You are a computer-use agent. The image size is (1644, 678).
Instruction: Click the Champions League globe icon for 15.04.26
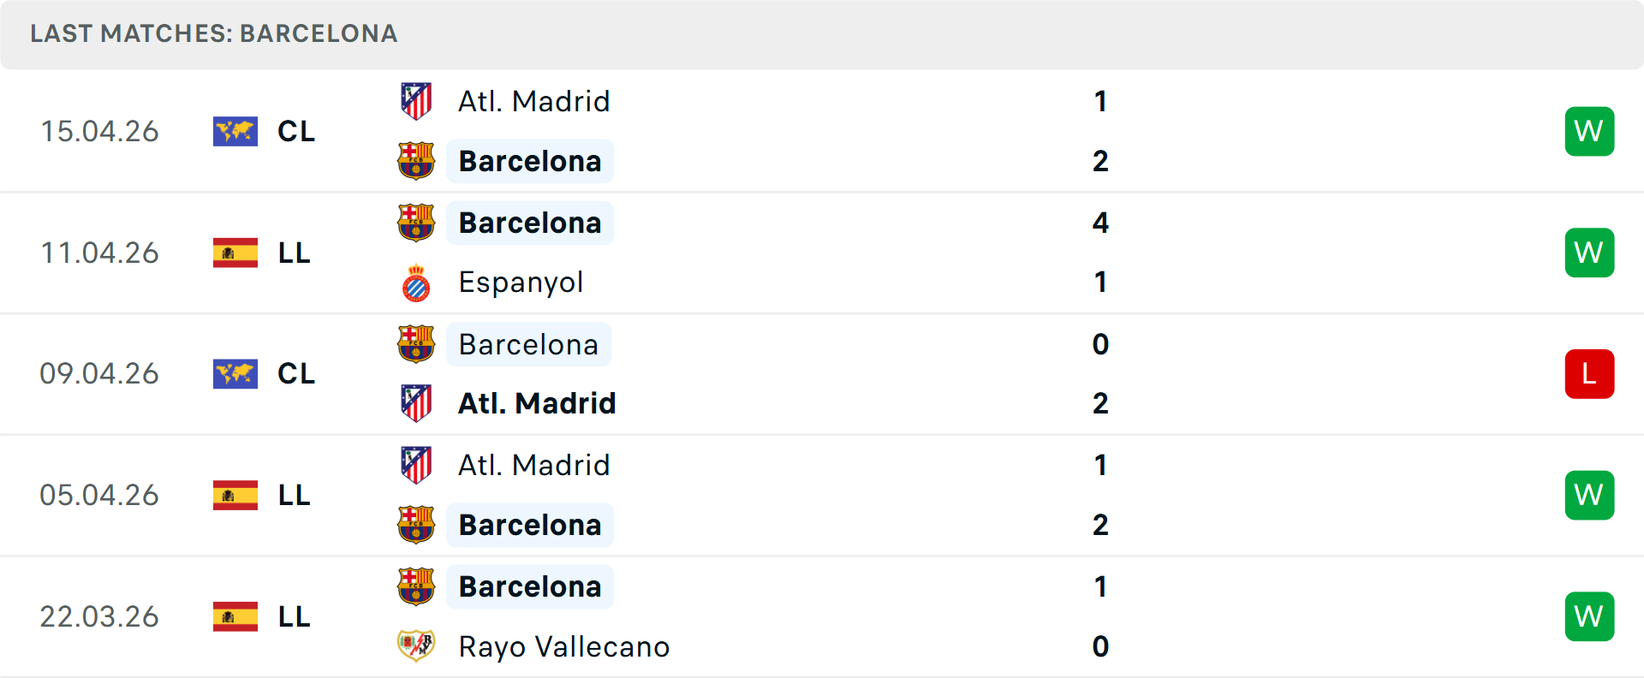[x=235, y=131]
